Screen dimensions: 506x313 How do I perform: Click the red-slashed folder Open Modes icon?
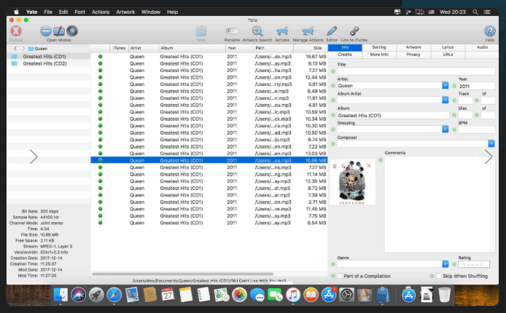coord(59,31)
